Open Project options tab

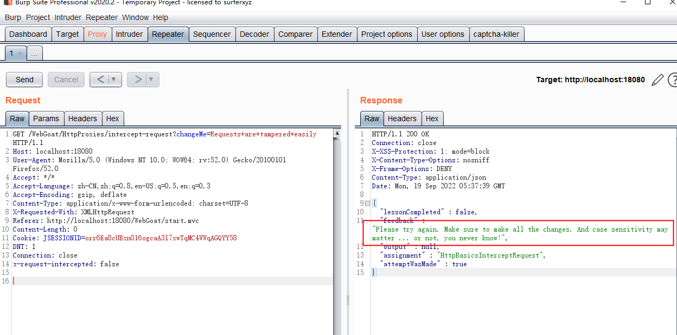387,34
